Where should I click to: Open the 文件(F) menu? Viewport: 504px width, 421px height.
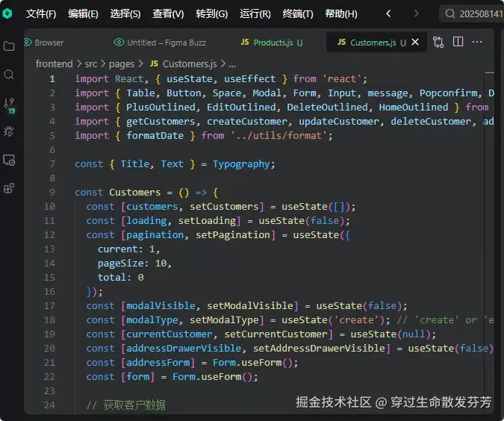pyautogui.click(x=41, y=14)
